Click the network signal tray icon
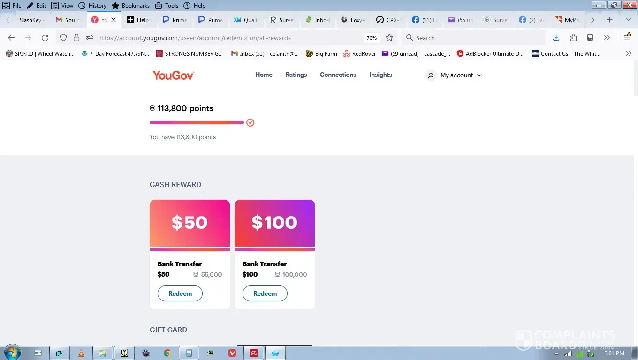 (x=568, y=353)
